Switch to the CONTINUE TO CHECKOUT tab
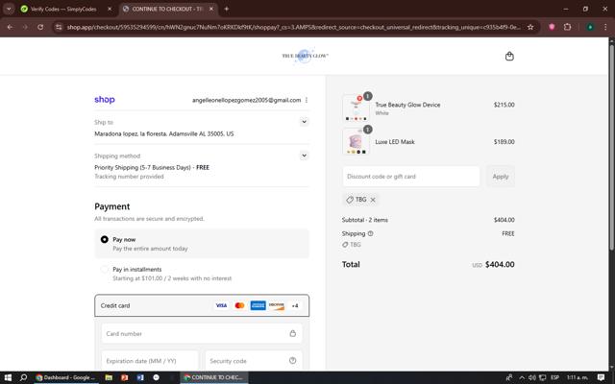 click(168, 9)
